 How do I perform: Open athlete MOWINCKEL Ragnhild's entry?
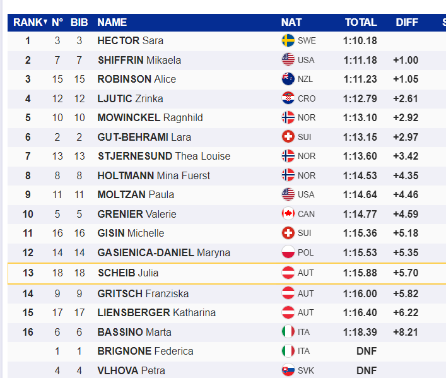point(150,117)
